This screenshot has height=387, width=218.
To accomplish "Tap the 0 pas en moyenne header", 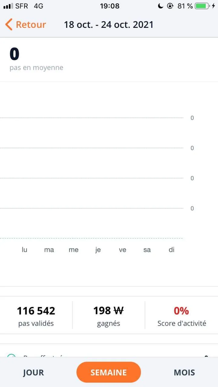I will click(36, 60).
